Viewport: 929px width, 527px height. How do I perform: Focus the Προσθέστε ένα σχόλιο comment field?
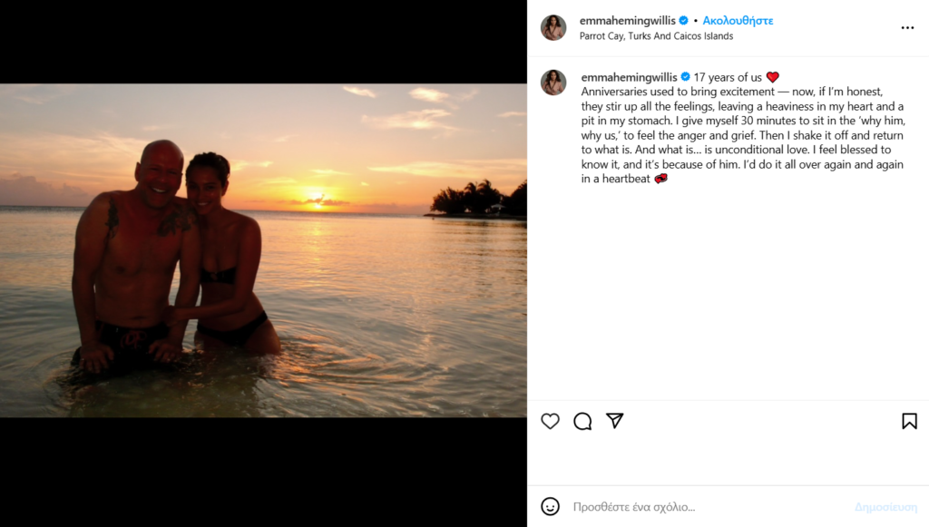[708, 507]
